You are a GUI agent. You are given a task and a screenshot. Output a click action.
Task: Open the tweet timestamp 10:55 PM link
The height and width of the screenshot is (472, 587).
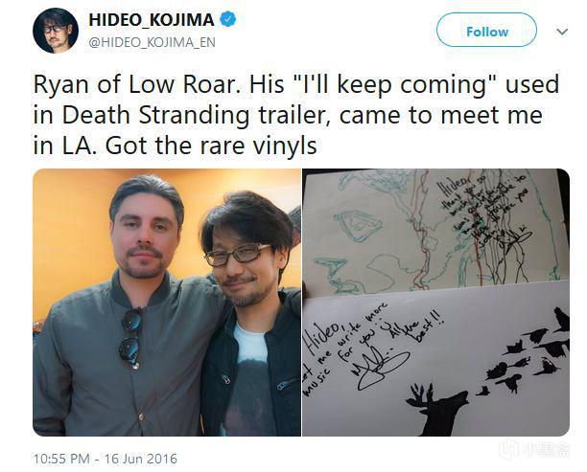coord(61,459)
